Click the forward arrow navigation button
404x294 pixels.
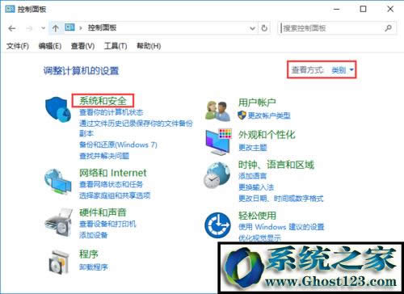click(29, 28)
